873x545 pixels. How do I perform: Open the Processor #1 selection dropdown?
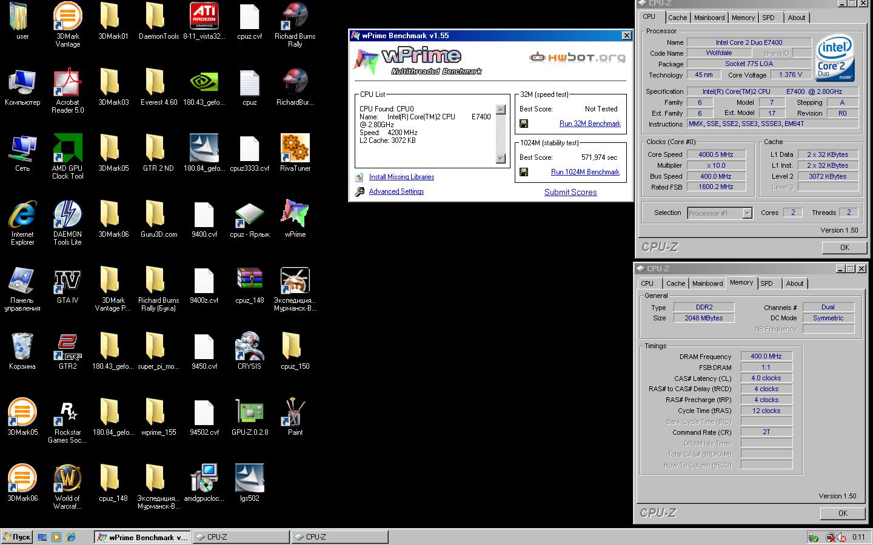(x=720, y=213)
